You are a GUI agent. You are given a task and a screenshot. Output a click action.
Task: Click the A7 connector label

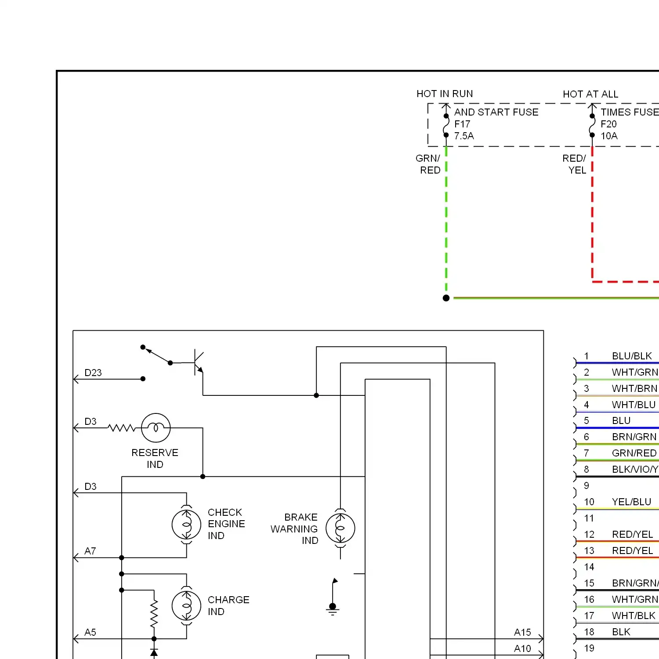(90, 551)
